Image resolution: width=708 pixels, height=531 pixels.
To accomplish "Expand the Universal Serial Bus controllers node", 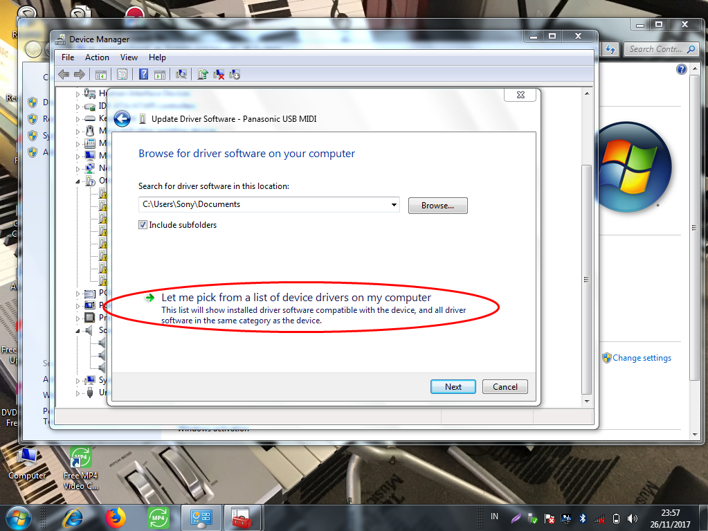I will [78, 393].
